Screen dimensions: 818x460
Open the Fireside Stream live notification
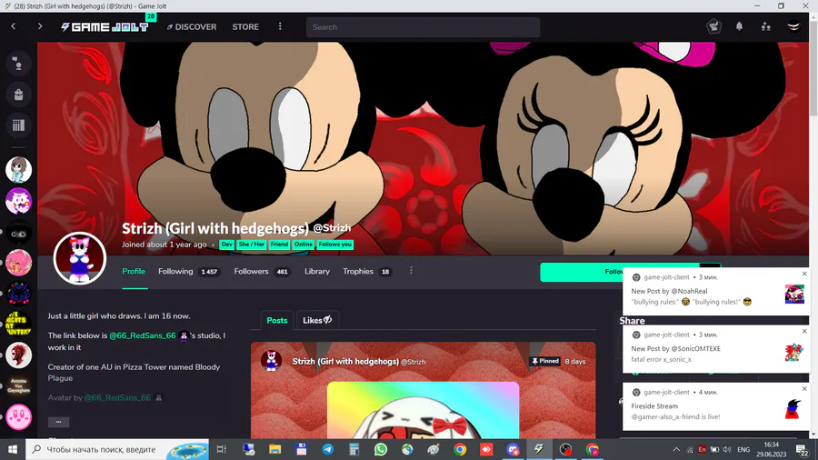tap(714, 406)
